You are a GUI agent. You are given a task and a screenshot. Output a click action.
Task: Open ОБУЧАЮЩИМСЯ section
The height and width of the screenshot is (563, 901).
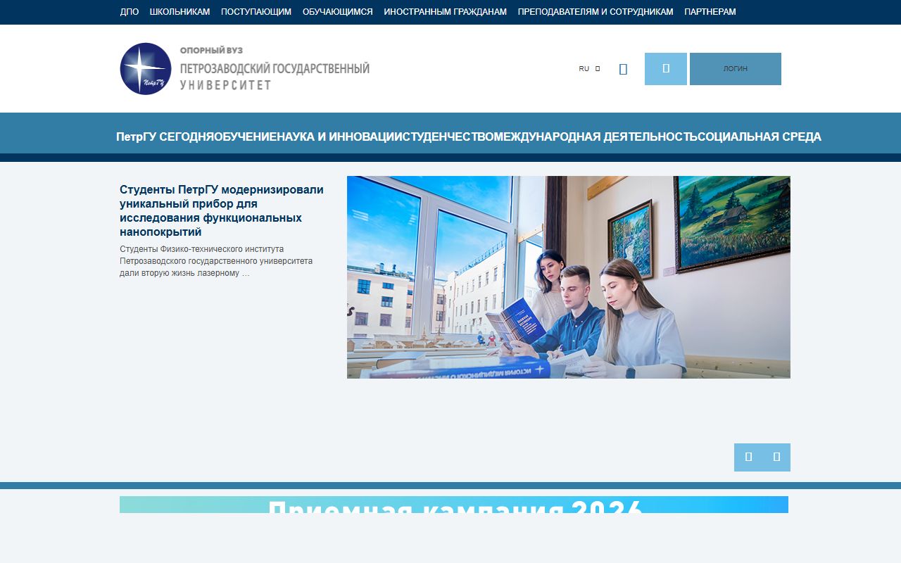(338, 12)
